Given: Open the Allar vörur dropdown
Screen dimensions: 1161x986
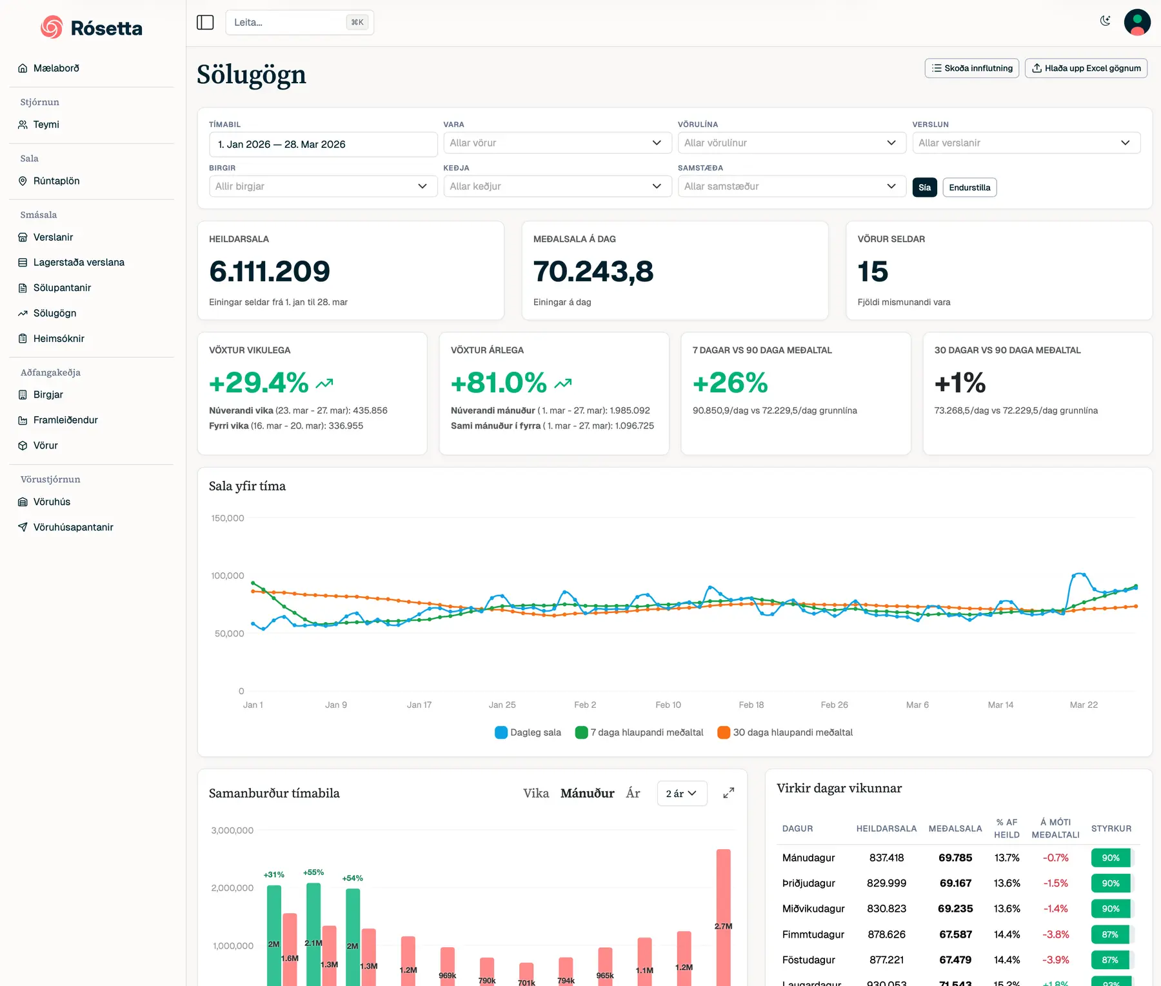Looking at the screenshot, I should tap(557, 143).
